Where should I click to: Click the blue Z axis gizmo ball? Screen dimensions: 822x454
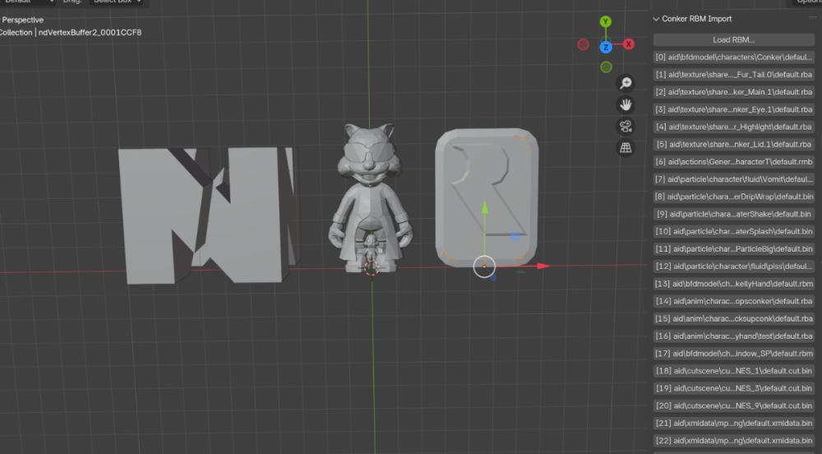606,47
